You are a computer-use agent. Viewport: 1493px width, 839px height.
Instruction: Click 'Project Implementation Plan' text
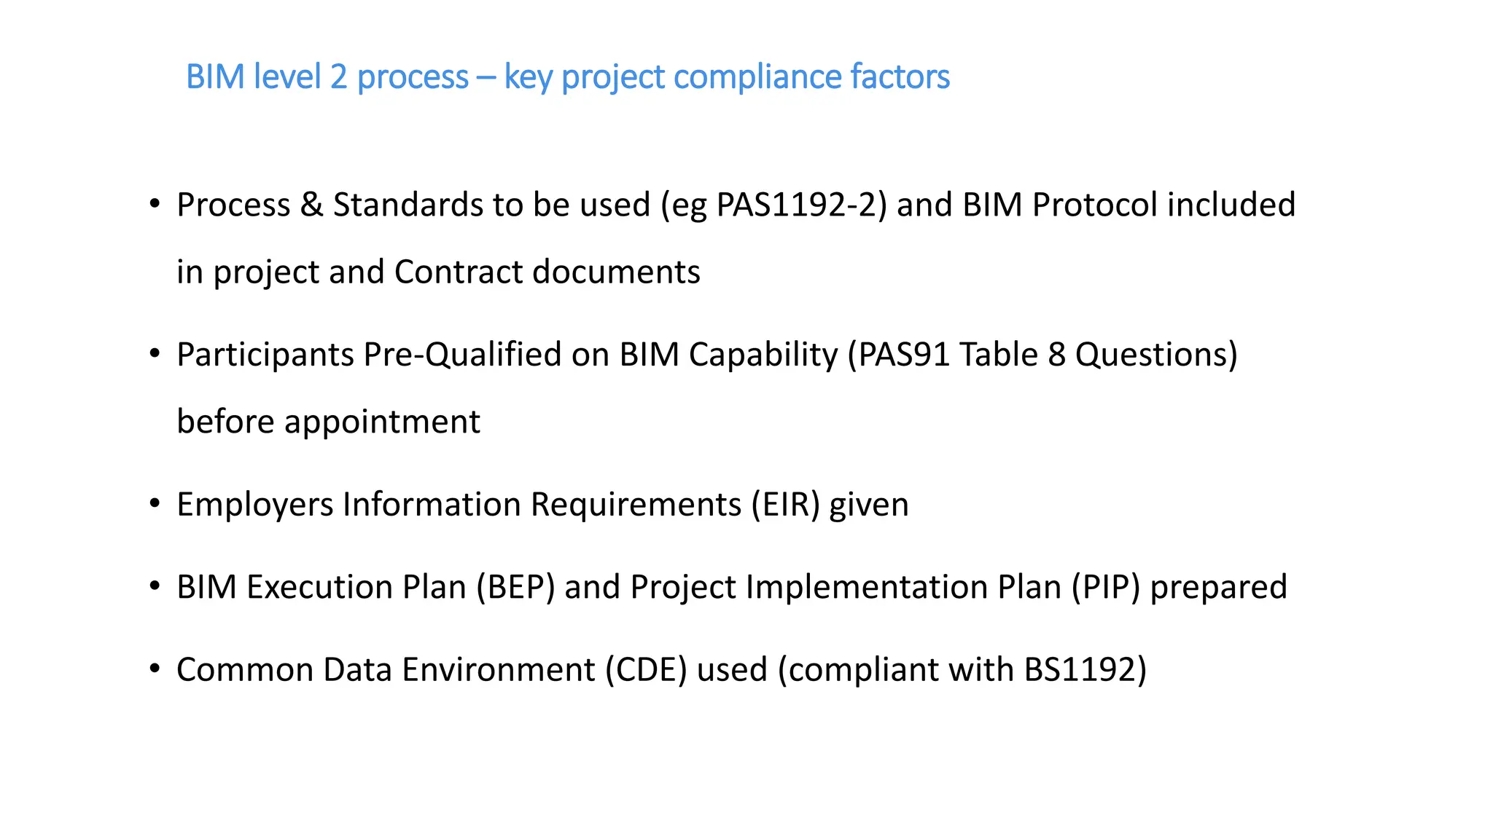click(846, 587)
